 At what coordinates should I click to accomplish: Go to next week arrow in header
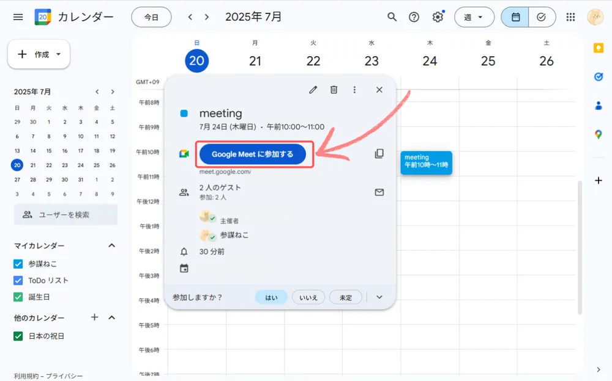point(207,17)
